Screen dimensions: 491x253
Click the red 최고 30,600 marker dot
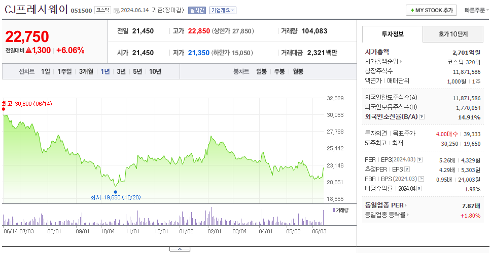point(4,109)
